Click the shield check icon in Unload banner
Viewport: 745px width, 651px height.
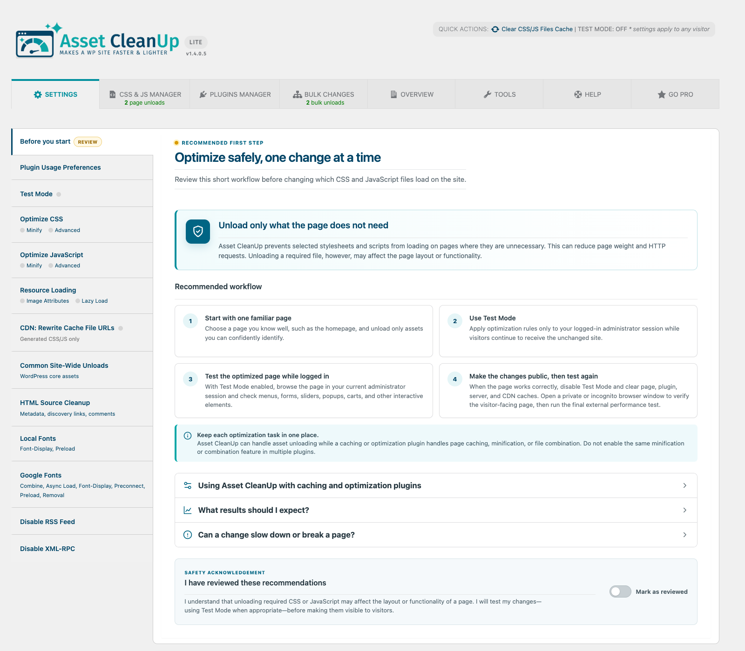pyautogui.click(x=198, y=231)
